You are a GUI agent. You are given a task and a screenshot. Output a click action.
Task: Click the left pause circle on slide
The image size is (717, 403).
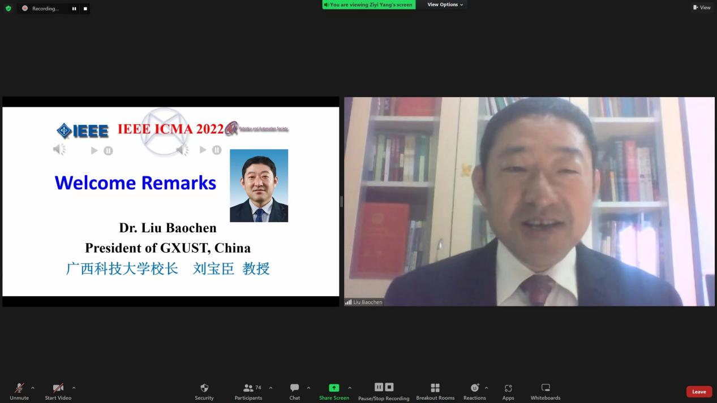(x=108, y=150)
